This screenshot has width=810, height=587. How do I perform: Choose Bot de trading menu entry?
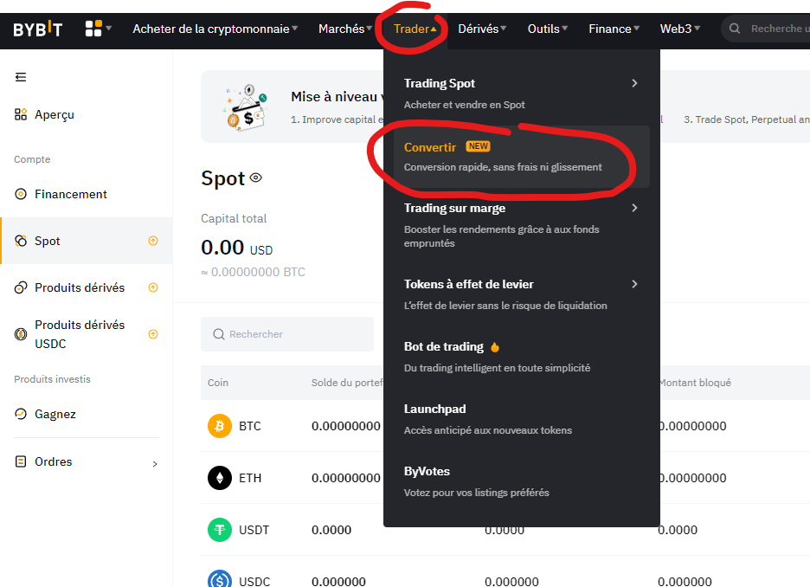coord(444,346)
